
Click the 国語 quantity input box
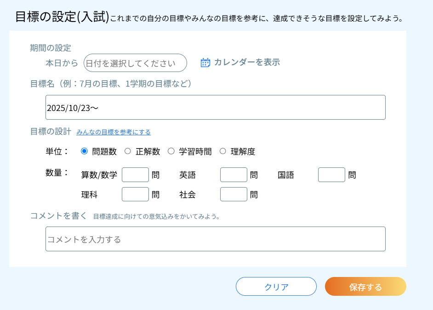pos(331,175)
